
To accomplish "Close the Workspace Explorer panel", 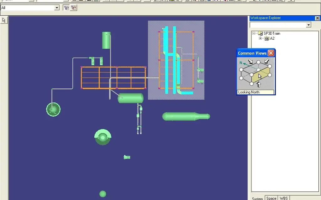I will 317,18.
